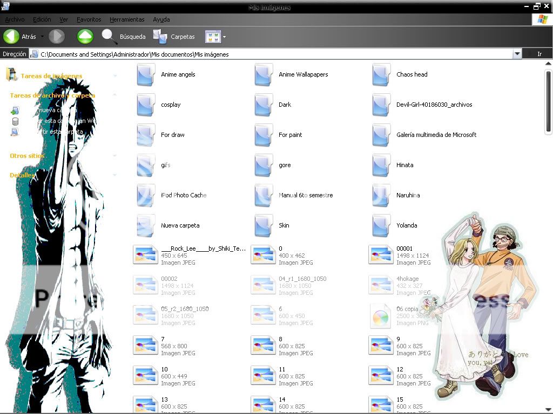The image size is (553, 414).
Task: Select the gore folder icon
Action: click(x=263, y=165)
